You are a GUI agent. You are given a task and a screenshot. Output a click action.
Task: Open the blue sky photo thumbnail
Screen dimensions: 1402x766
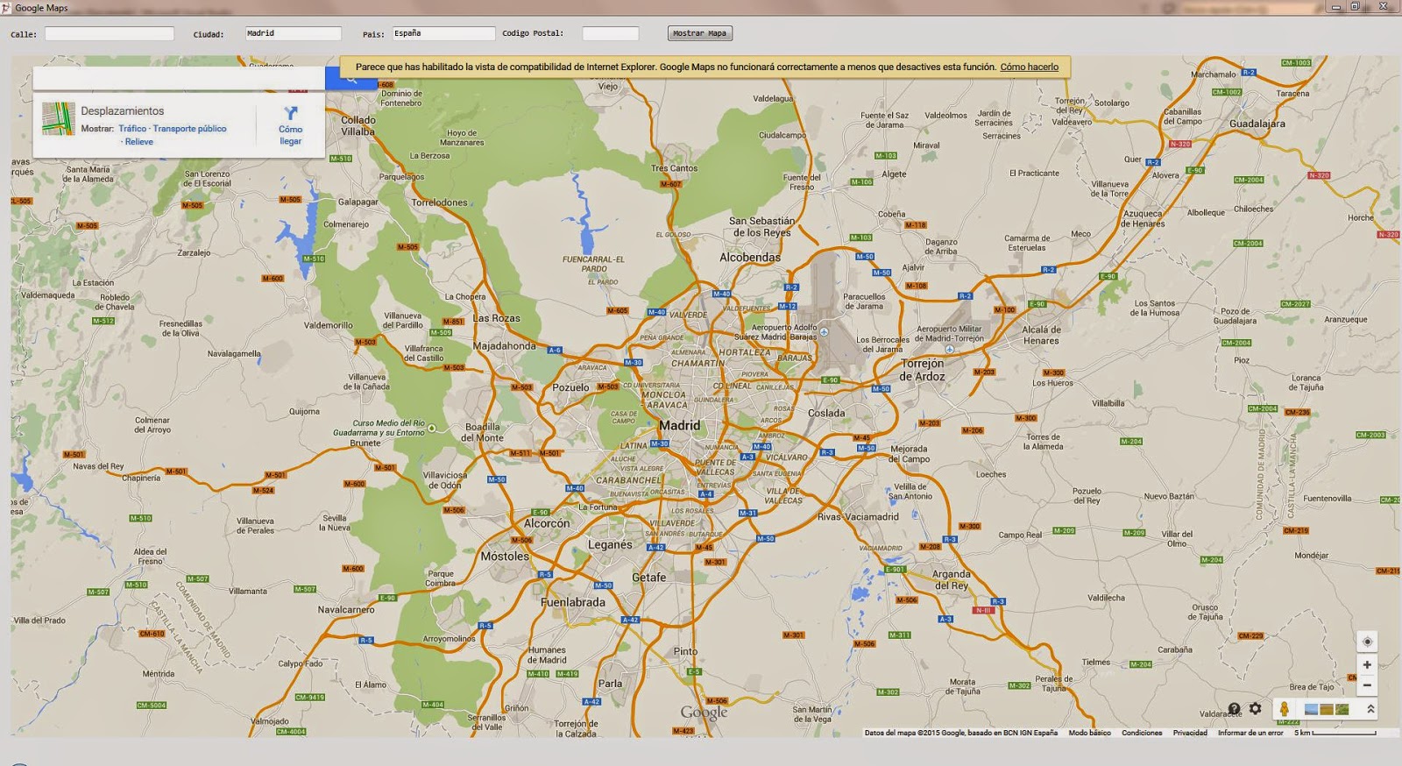click(x=1311, y=709)
